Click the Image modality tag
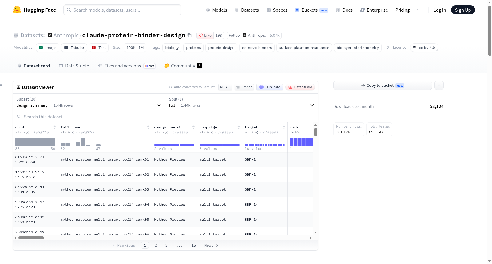 click(x=48, y=48)
